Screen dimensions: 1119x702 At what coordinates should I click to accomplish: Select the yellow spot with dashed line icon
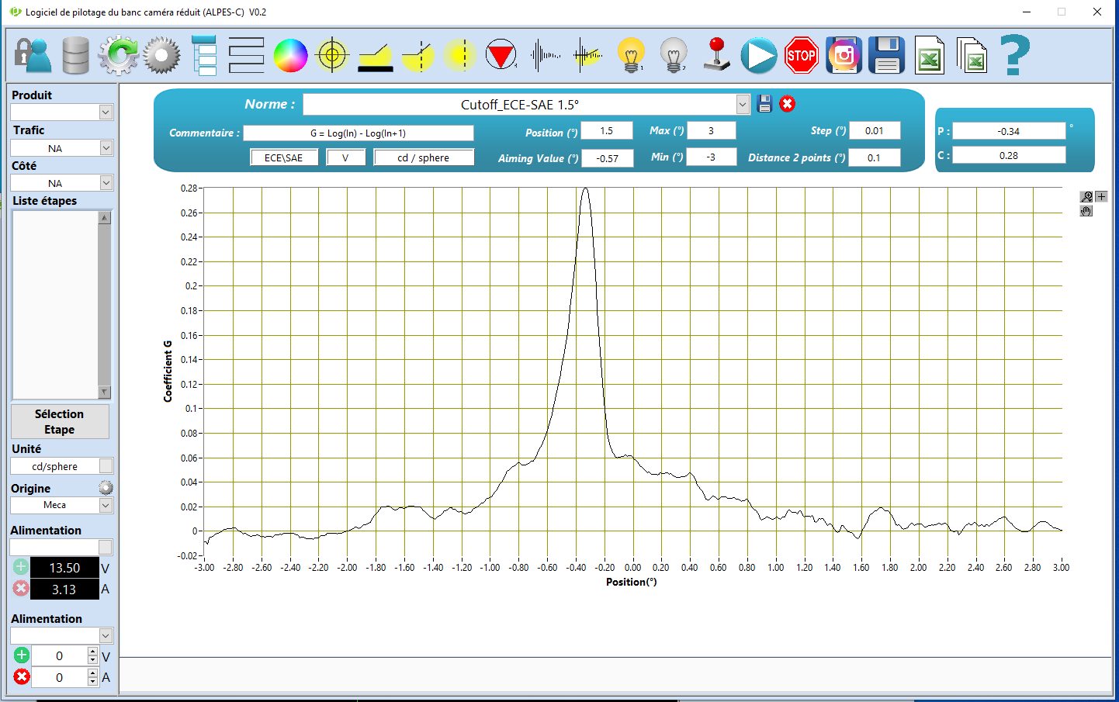[x=461, y=55]
